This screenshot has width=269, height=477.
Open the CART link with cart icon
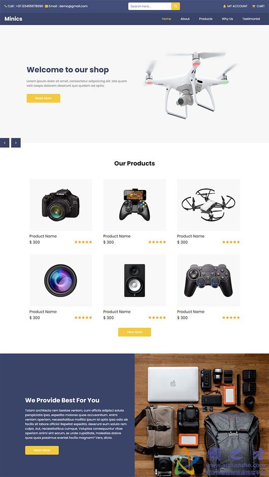[258, 6]
